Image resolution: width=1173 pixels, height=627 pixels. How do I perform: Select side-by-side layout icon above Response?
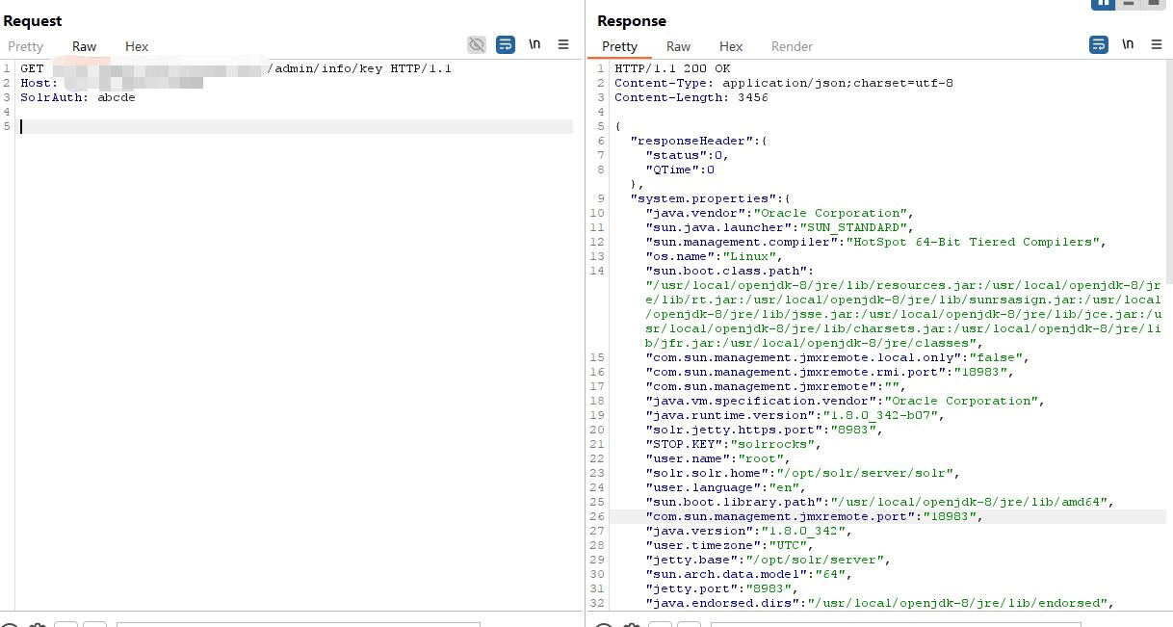click(x=1103, y=3)
